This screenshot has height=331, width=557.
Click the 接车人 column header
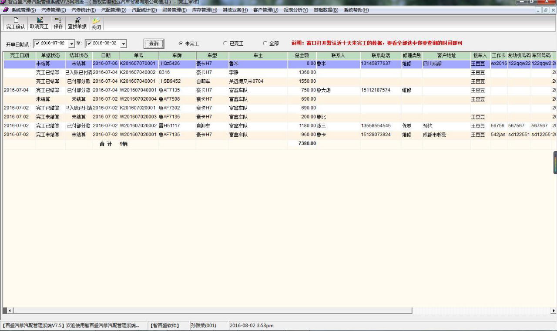click(480, 56)
